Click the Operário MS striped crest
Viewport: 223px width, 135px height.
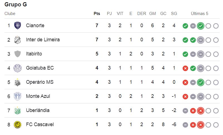18,82
